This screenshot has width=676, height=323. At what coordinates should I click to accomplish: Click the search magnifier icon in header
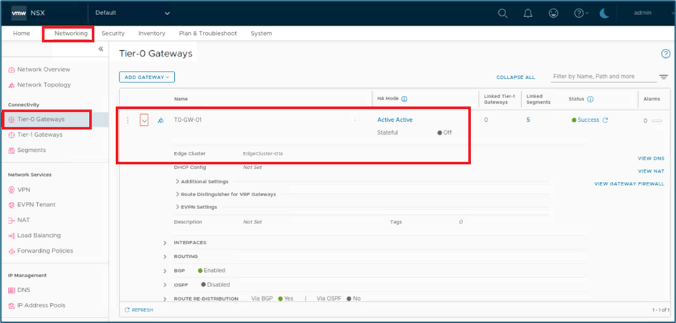503,13
